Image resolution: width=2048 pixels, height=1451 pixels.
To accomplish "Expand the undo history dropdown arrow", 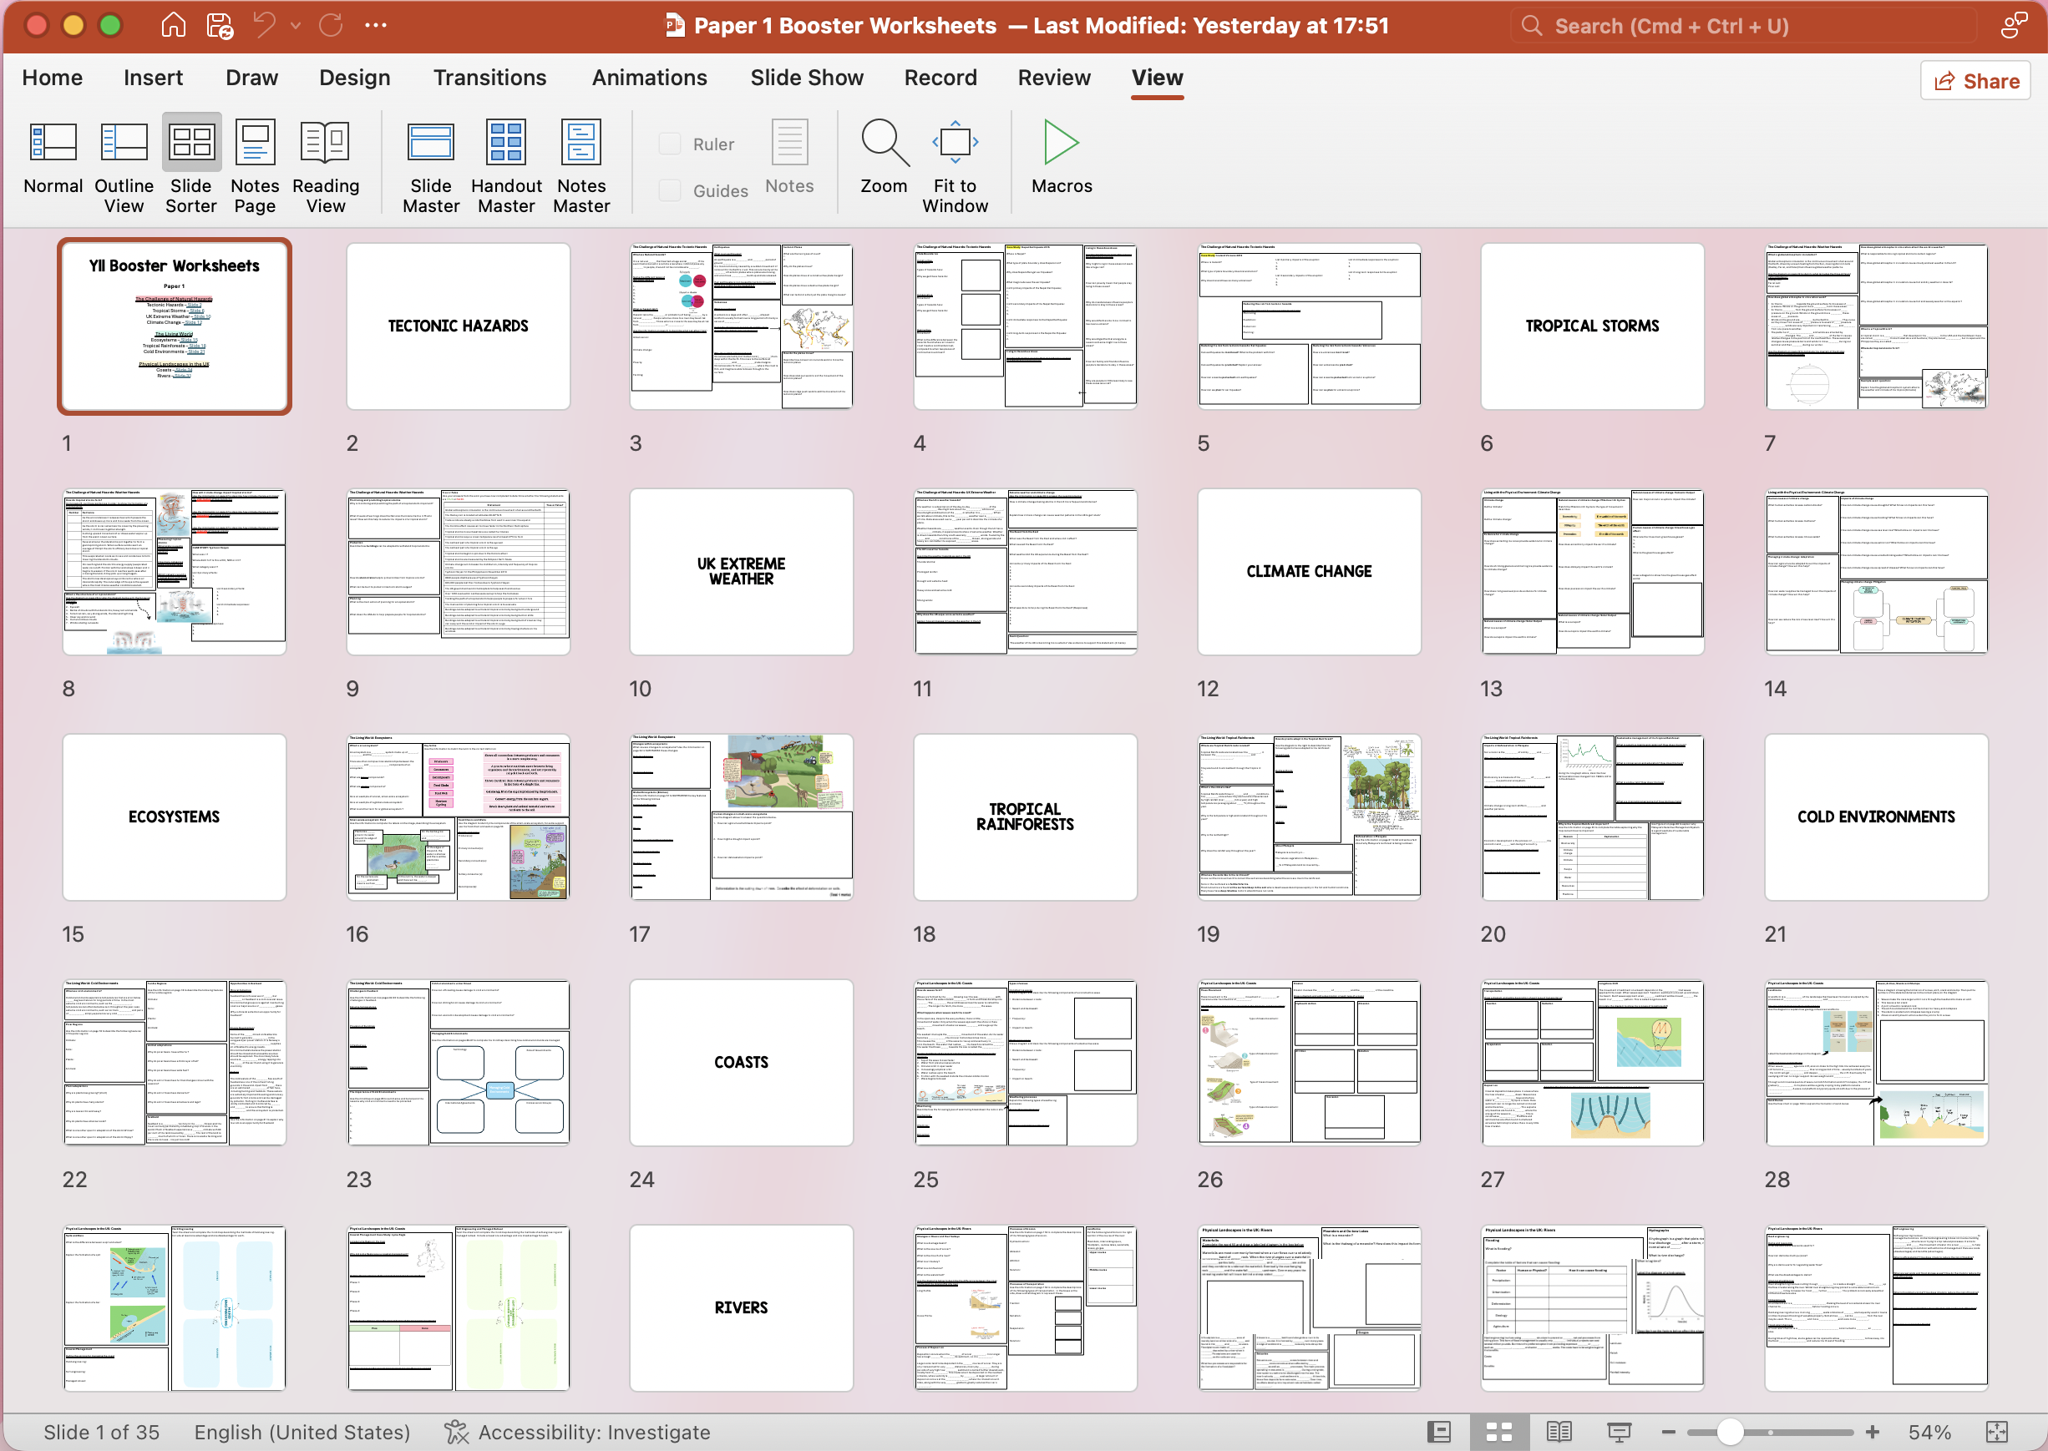I will coord(296,25).
